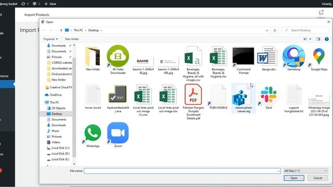
Task: Select Local-itree-product-image (1).xlsx file
Action: click(x=143, y=95)
